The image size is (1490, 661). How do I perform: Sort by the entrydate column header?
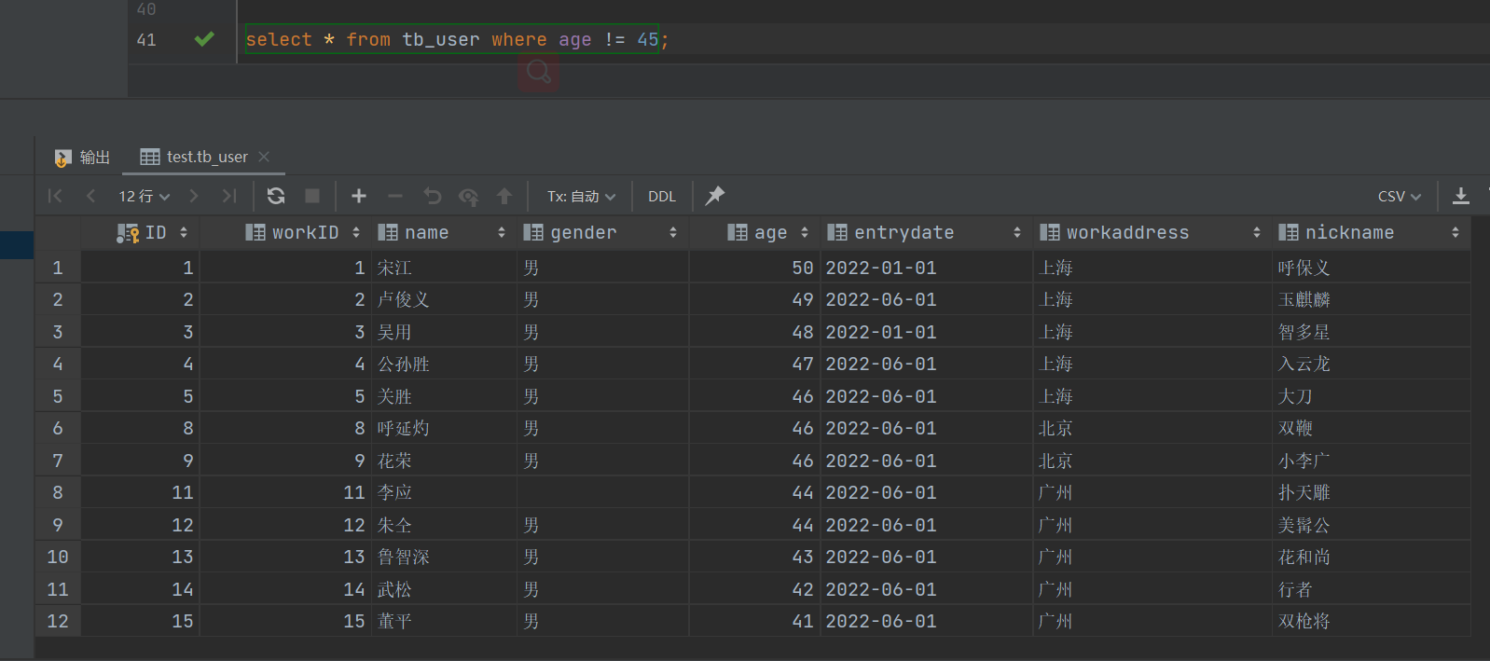926,233
